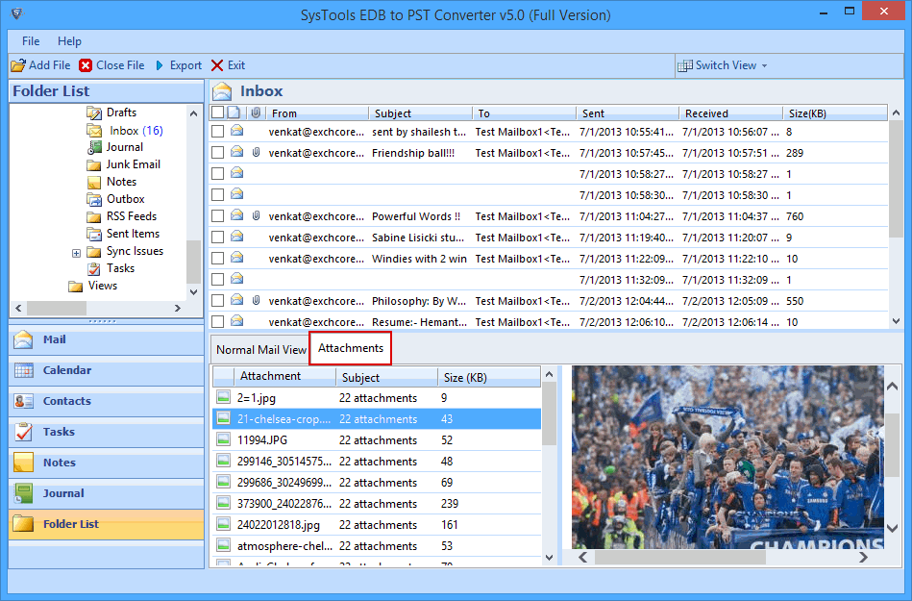Check the 'Windies with 2 win' email checkbox
Image resolution: width=912 pixels, height=601 pixels.
coord(217,259)
